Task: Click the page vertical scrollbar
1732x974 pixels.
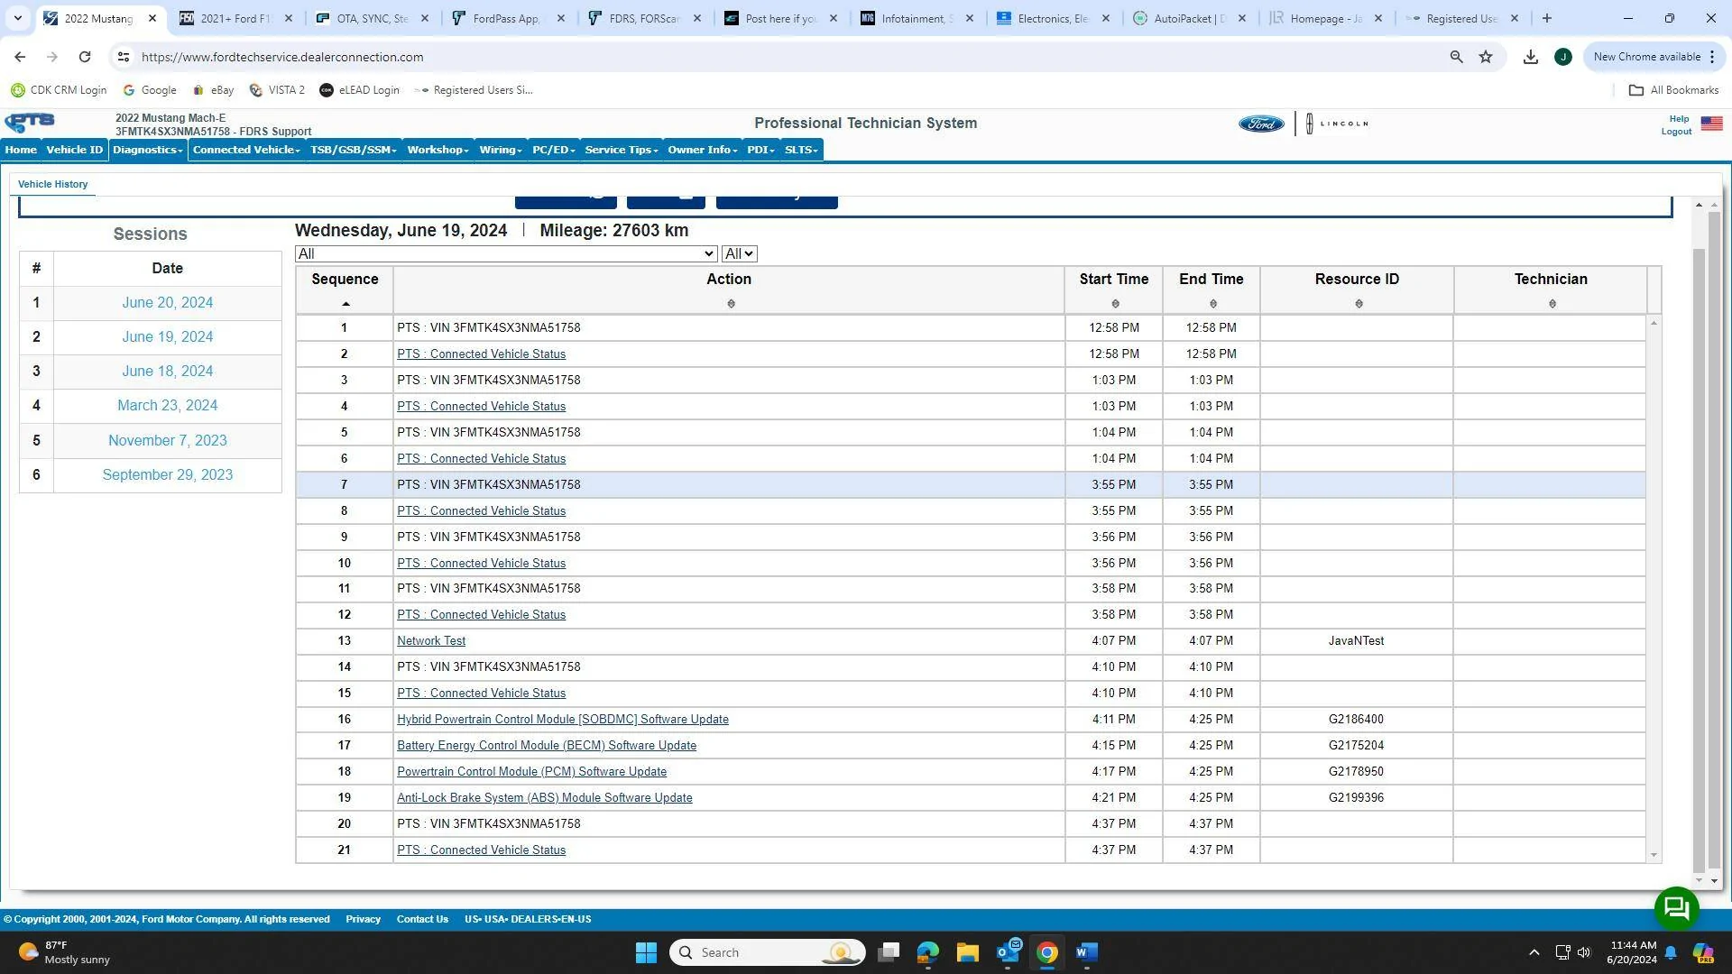Action: tap(1714, 541)
